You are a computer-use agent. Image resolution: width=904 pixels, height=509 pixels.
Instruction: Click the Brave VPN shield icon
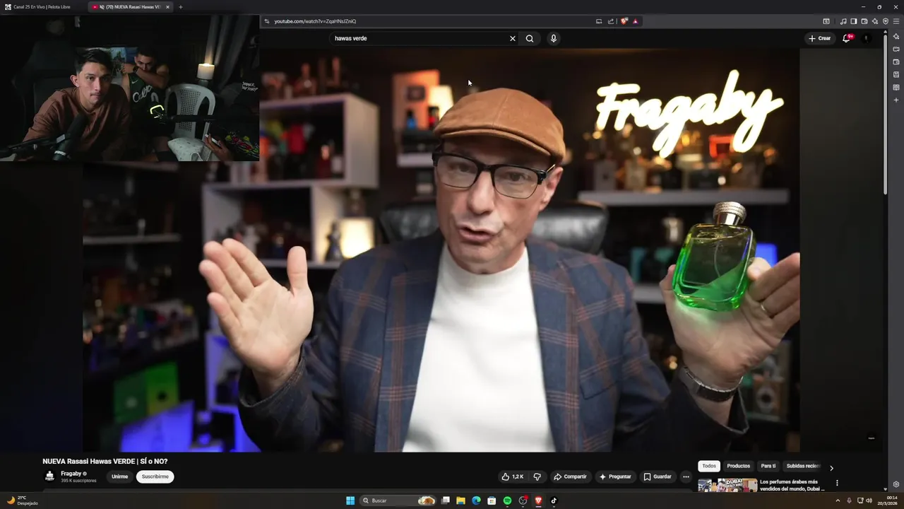tap(886, 21)
